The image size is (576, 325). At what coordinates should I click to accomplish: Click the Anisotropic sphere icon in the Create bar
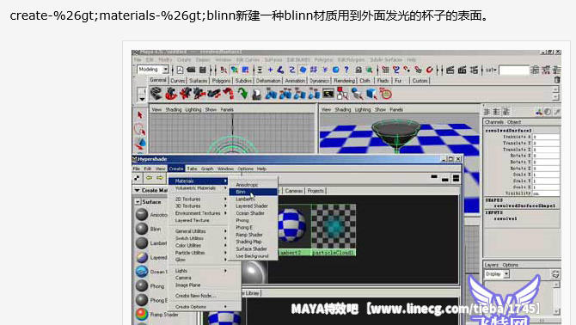pos(142,214)
